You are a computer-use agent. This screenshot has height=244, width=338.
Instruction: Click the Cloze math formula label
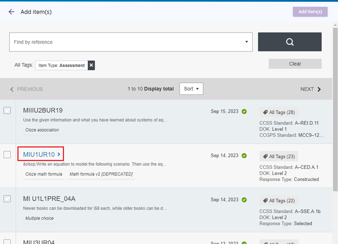pyautogui.click(x=44, y=174)
